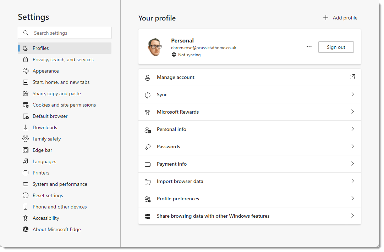Open the Payment info row
Image resolution: width=384 pixels, height=252 pixels.
(249, 164)
